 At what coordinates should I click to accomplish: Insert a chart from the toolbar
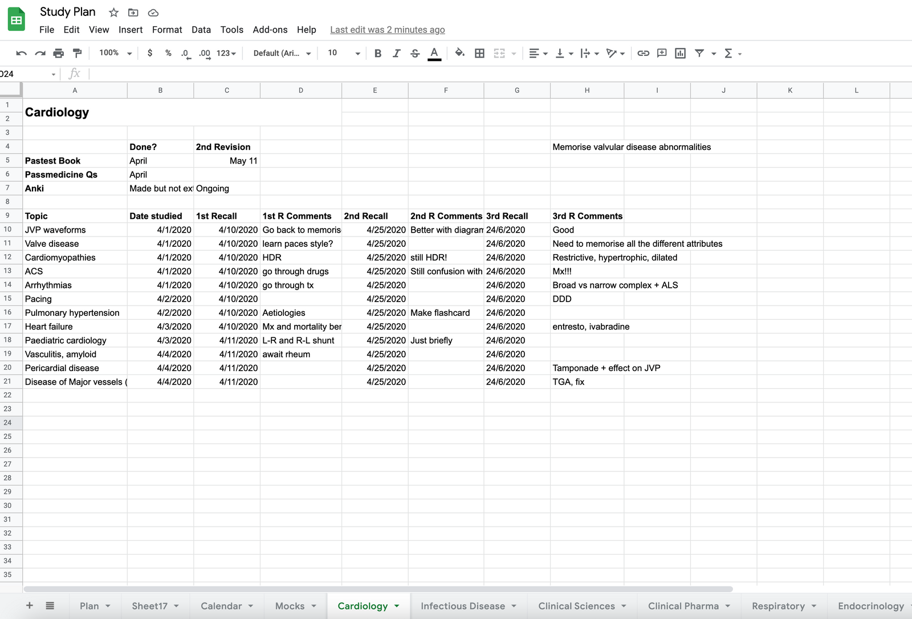coord(679,53)
